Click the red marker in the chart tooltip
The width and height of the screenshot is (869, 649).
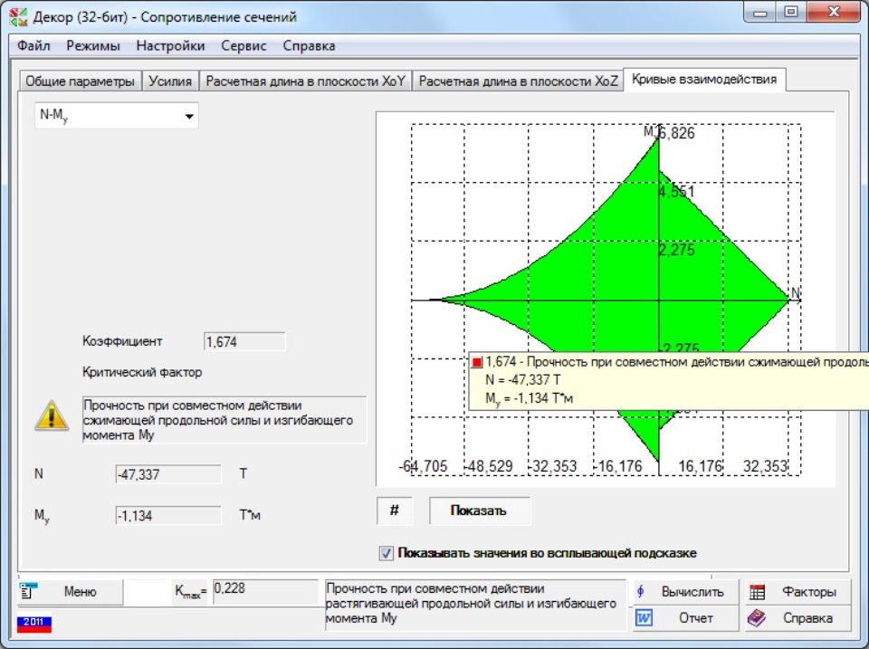[477, 363]
